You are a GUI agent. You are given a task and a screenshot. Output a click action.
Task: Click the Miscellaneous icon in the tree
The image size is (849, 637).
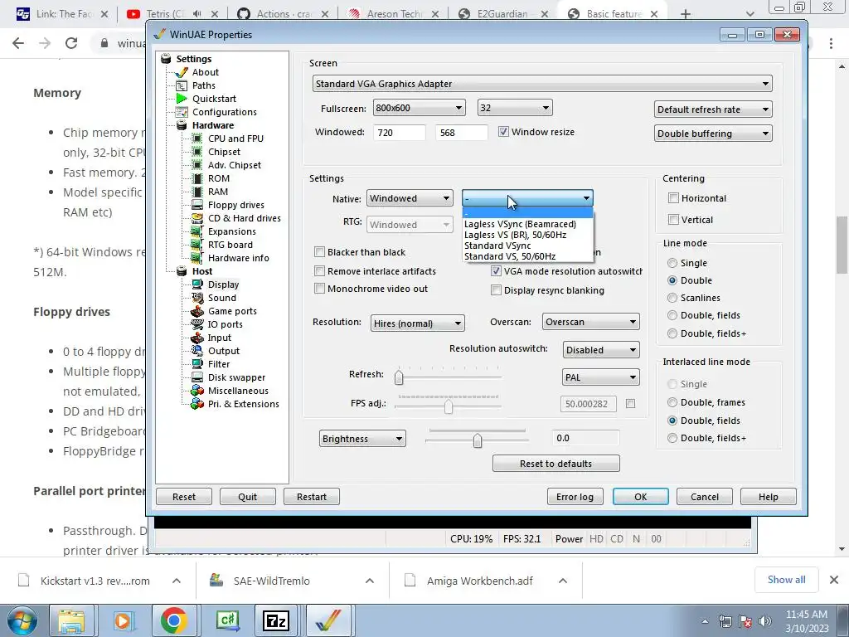point(197,391)
